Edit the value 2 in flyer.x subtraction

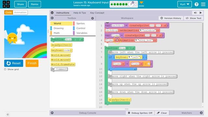149,64
